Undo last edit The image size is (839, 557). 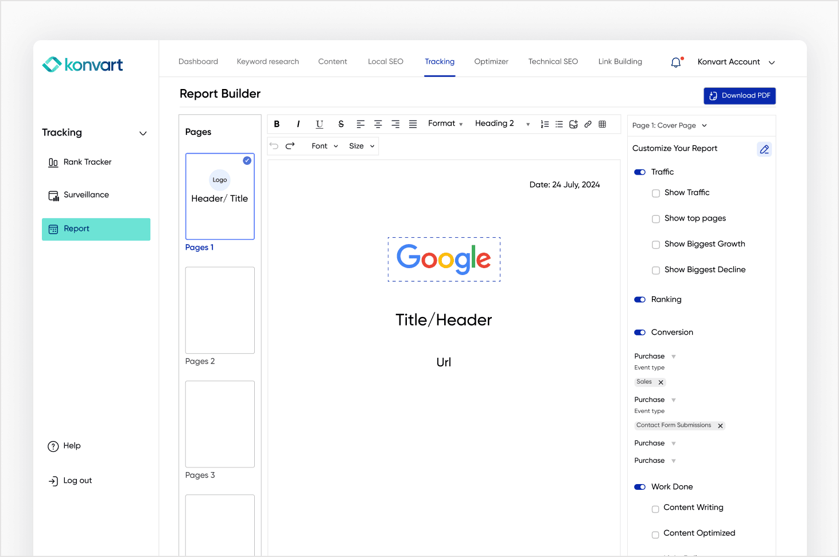click(x=274, y=146)
